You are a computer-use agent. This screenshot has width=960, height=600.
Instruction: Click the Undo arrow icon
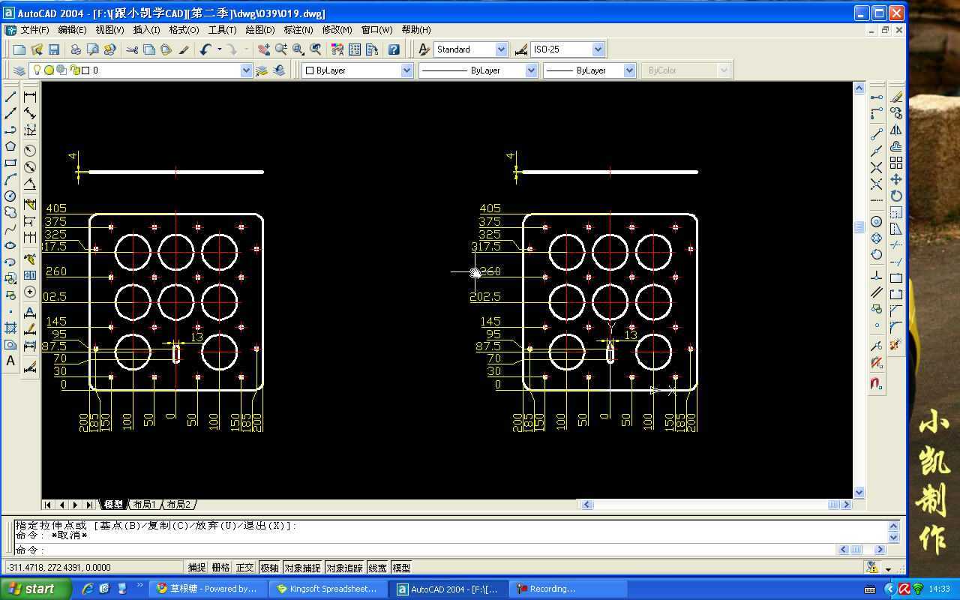pos(205,49)
